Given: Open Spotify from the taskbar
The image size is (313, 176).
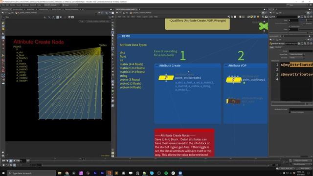Looking at the screenshot, I should point(166,173).
